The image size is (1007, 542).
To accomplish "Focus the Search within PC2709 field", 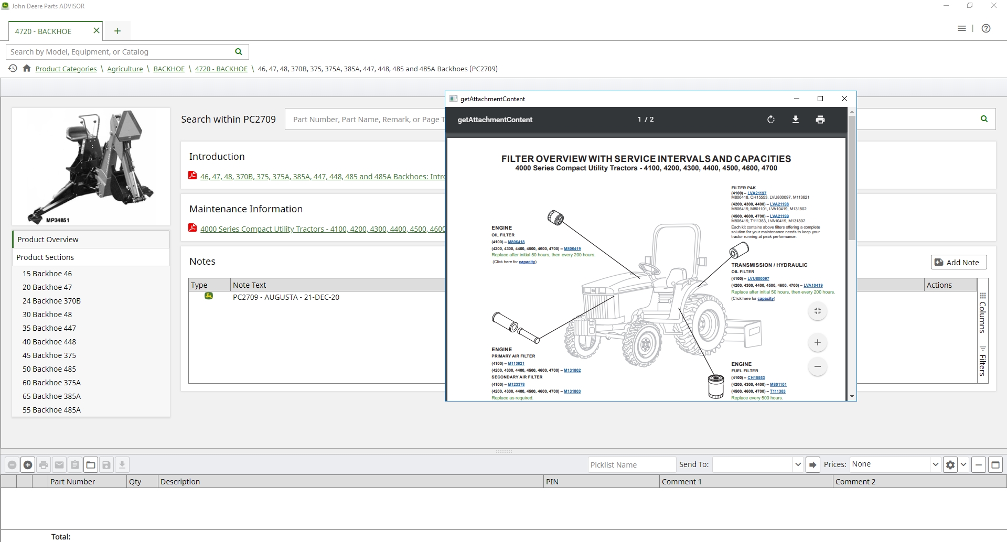I will tap(366, 120).
